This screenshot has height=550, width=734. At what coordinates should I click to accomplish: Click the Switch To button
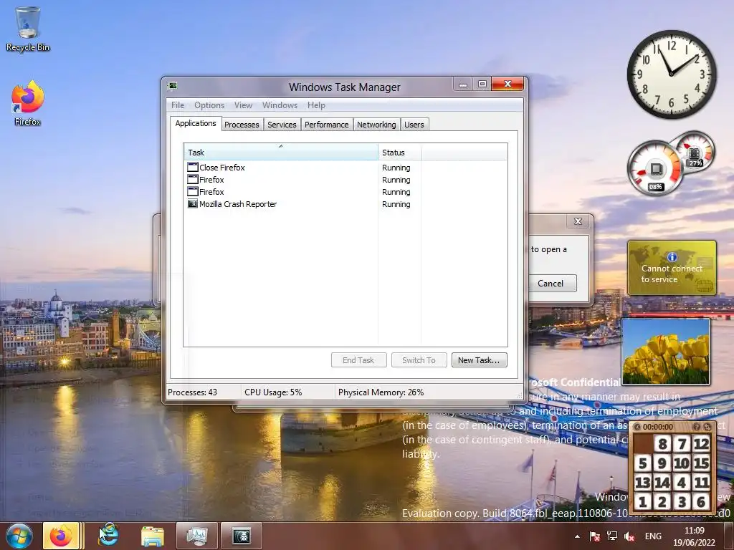[x=419, y=360]
